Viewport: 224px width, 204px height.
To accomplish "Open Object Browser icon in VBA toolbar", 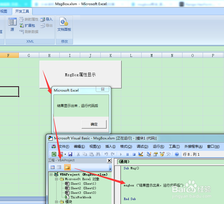I will (x=162, y=154).
